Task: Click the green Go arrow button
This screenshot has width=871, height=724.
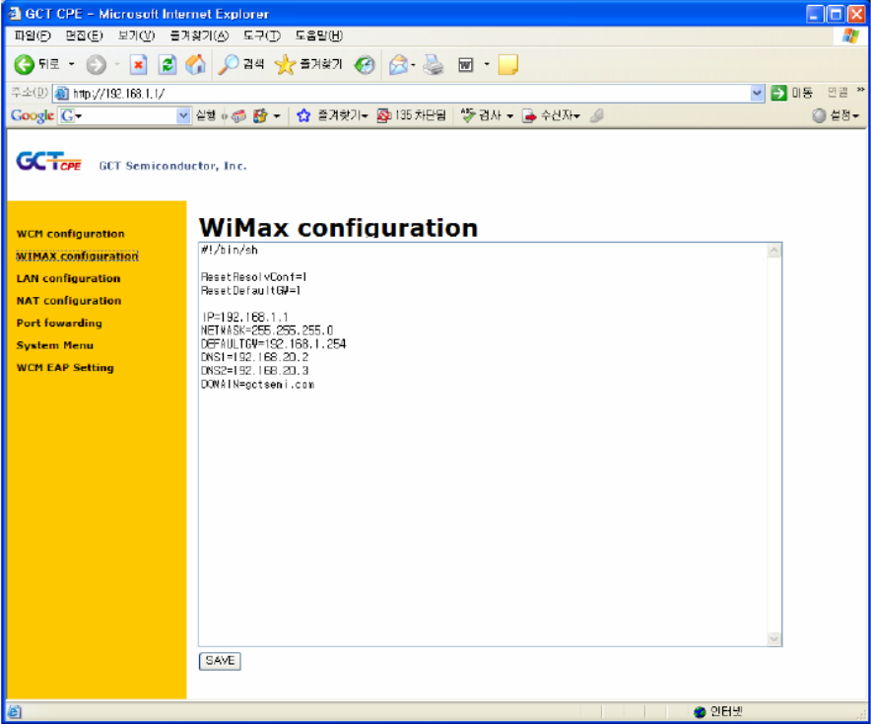Action: pos(778,93)
